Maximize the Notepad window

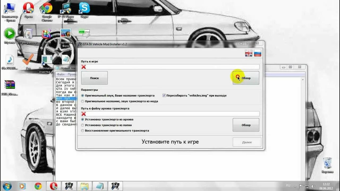290,67
